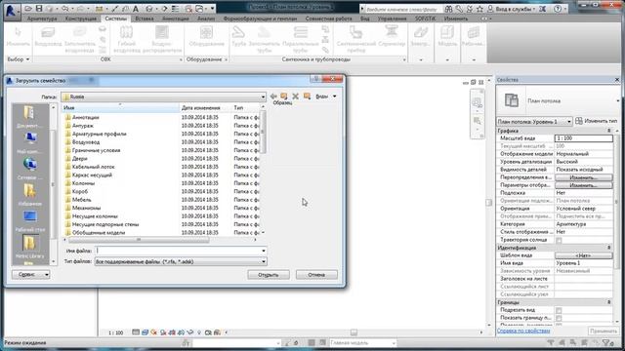Click the Открыть button in dialog
Viewport: 625px width, 351px height.
269,275
